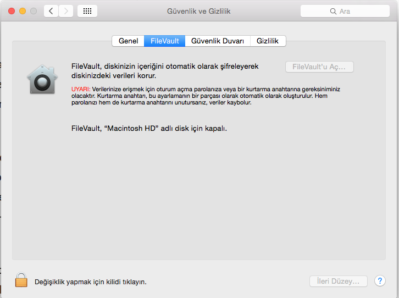The image size is (399, 298).
Task: Switch to the Gizlilik tab
Action: [x=268, y=41]
